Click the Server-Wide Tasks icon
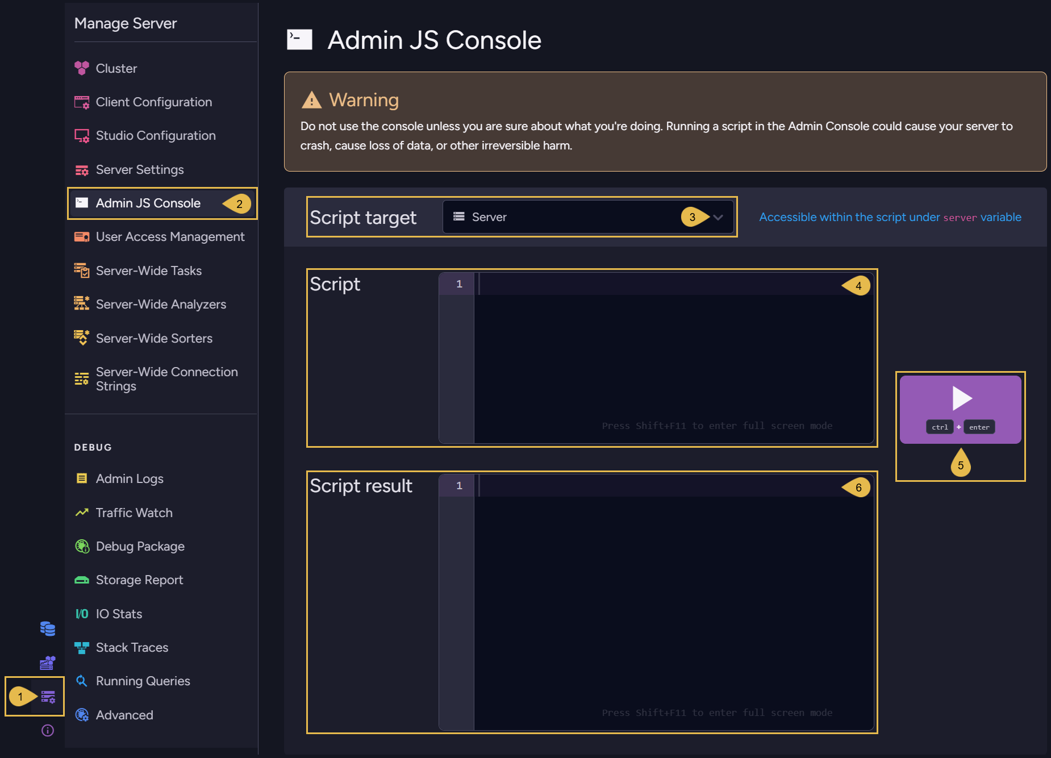Screen dimensions: 1051x758 pos(82,270)
